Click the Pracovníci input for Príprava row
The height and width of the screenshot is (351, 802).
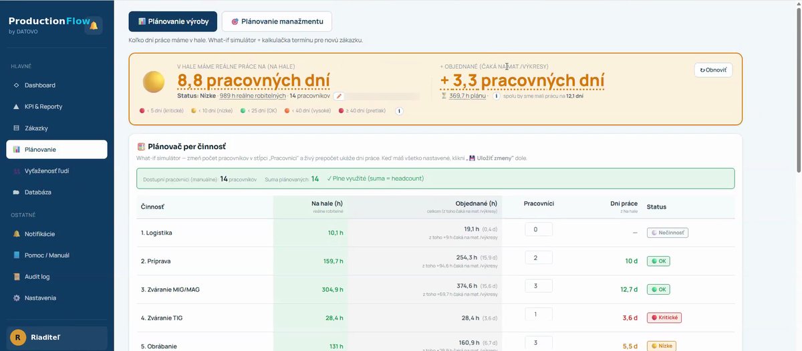[539, 257]
